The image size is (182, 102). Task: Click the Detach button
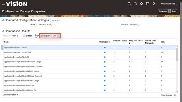[x=27, y=36]
